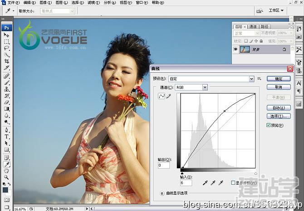
Task: Swap foreground and background colors
Action: 9,184
